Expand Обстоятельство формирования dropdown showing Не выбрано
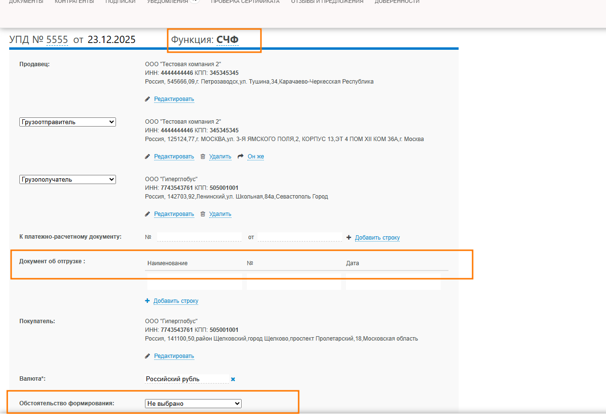Screen dimensions: 606x414 click(193, 403)
